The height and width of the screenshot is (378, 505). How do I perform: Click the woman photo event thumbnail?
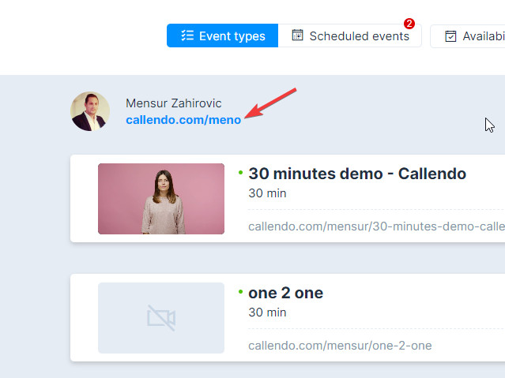[x=161, y=199]
